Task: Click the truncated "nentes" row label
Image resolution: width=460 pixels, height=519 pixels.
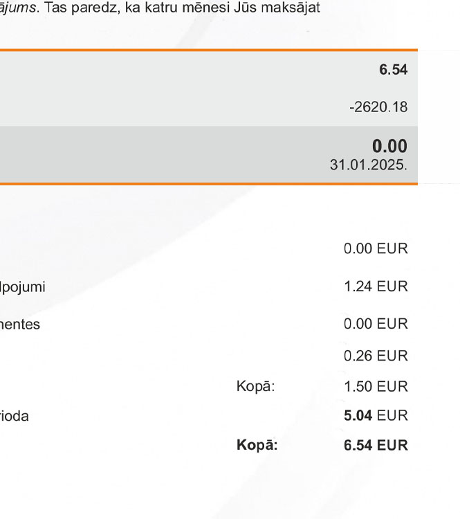Action: coord(20,324)
